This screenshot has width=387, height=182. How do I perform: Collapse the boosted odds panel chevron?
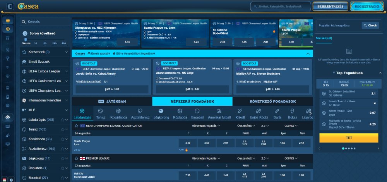point(308,53)
